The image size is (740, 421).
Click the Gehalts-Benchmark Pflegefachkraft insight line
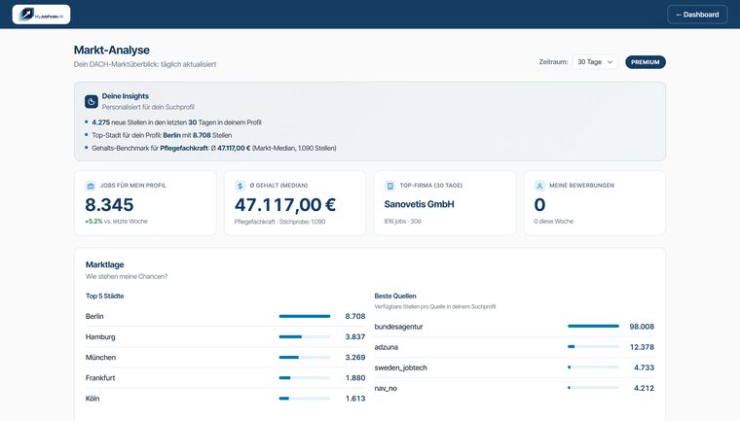click(x=214, y=148)
